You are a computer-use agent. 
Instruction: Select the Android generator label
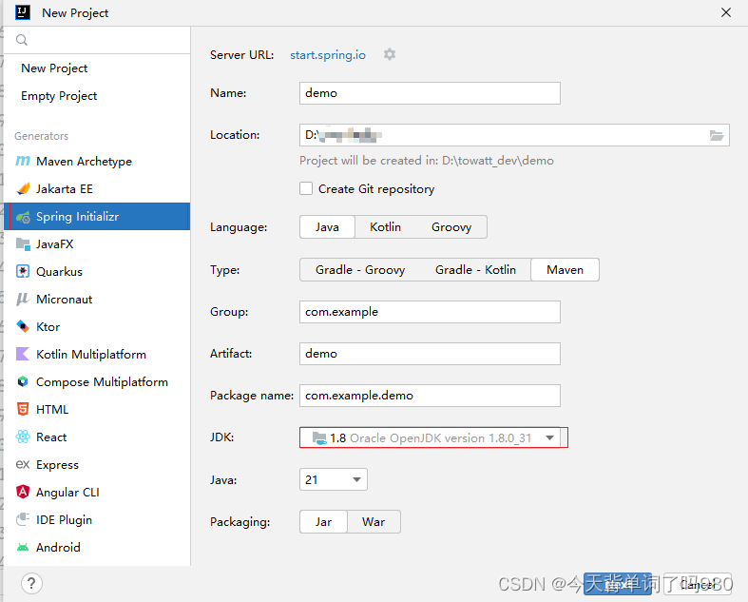pyautogui.click(x=58, y=547)
